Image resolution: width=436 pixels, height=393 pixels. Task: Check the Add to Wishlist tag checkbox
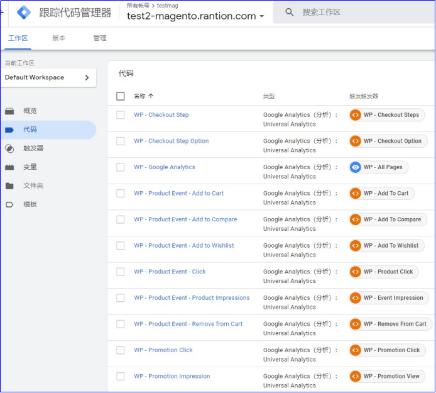pyautogui.click(x=121, y=246)
